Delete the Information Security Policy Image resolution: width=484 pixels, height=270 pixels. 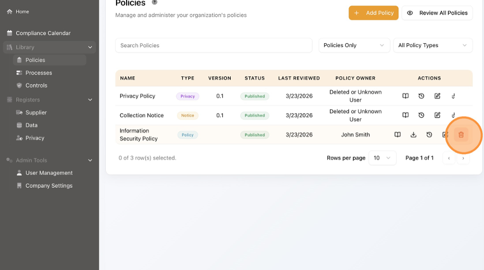[x=461, y=135]
